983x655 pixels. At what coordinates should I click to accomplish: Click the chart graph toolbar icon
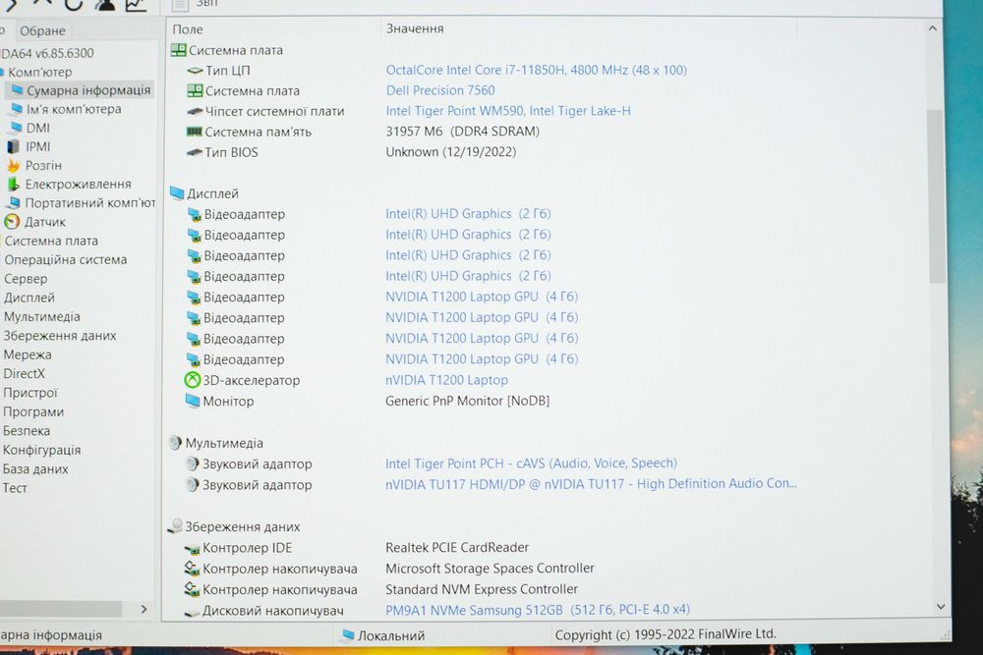tap(136, 4)
